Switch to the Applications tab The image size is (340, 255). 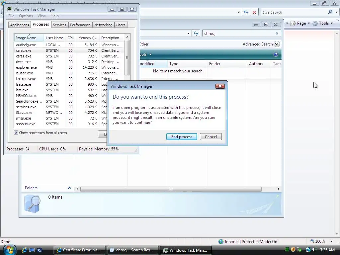pyautogui.click(x=20, y=25)
